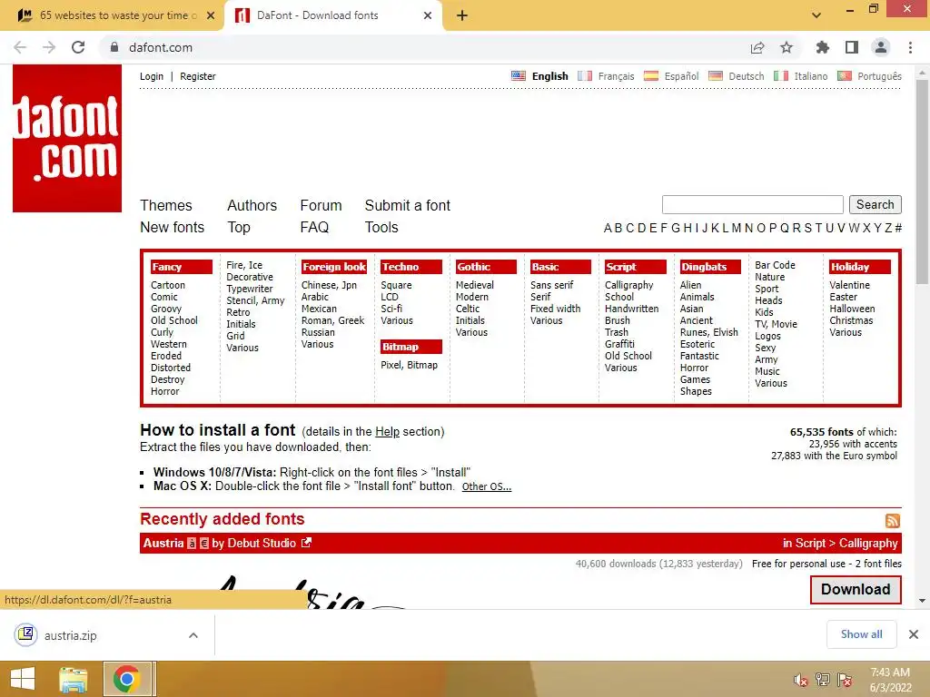Open the Top fonts page

click(x=239, y=228)
